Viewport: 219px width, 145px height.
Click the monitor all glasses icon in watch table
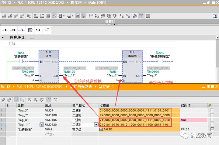click(x=49, y=100)
